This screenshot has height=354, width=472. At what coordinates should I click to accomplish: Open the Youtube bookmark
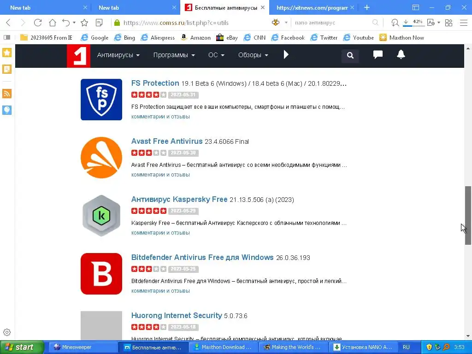point(358,37)
